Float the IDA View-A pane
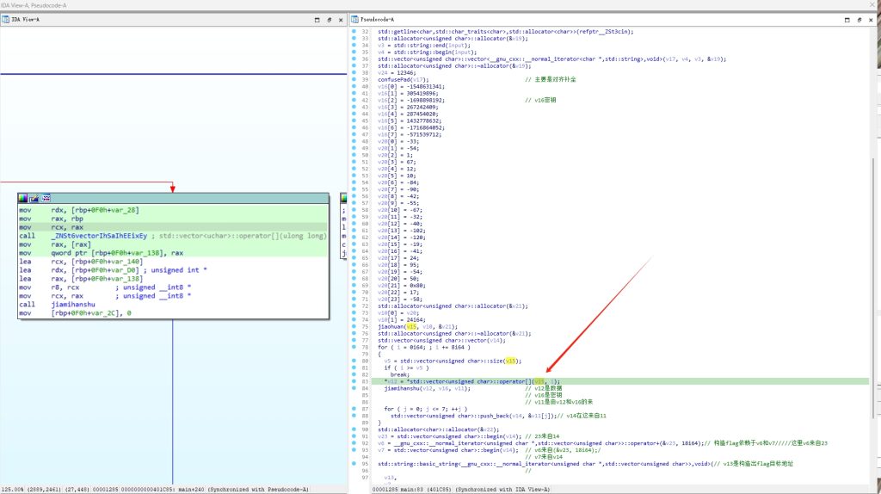The height and width of the screenshot is (494, 881). 330,20
